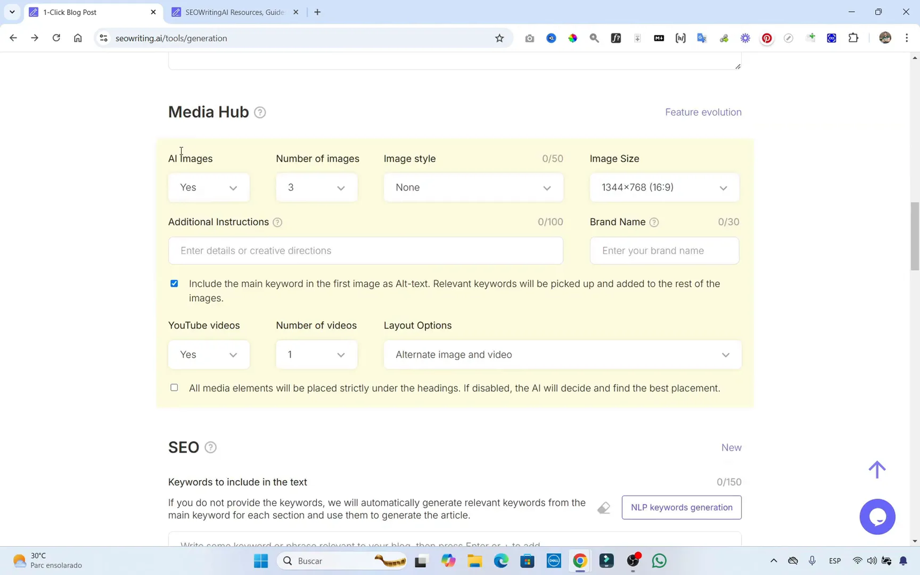The width and height of the screenshot is (920, 575).
Task: Open the Google Translate extension icon
Action: (x=701, y=38)
